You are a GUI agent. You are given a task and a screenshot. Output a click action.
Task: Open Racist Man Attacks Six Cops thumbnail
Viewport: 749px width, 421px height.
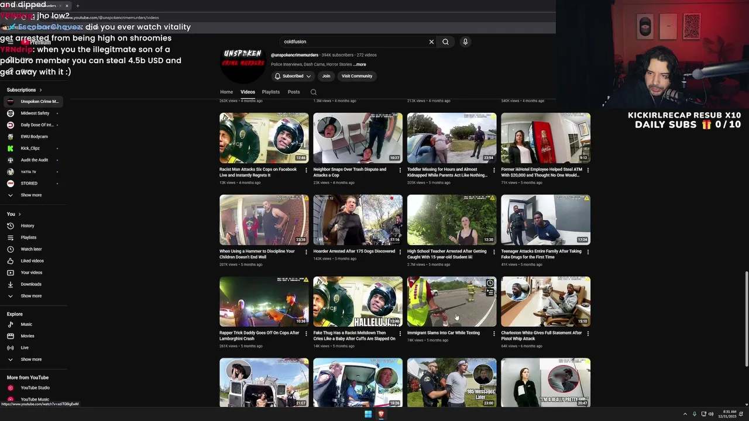coord(264,138)
